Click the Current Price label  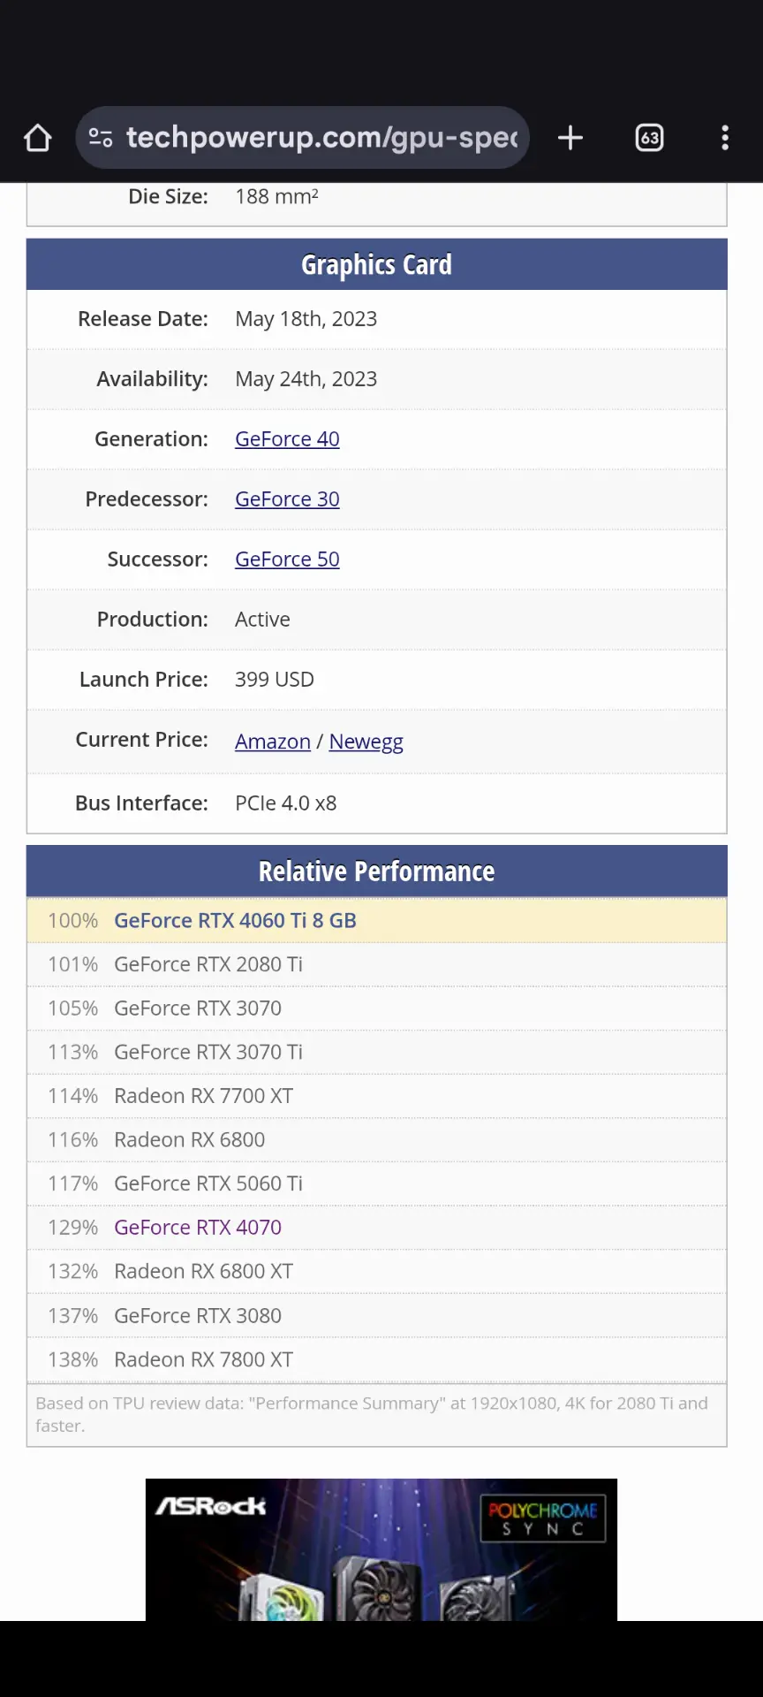(x=142, y=740)
